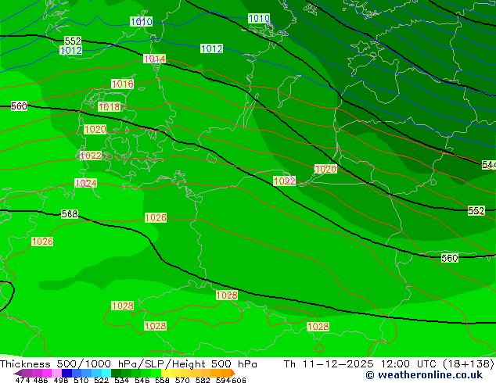
Task: Click the 522 legend value
Action: (x=101, y=380)
